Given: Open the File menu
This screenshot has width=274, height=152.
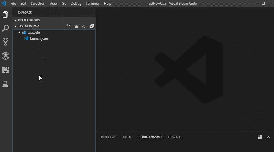Looking at the screenshot, I should (x=13, y=4).
